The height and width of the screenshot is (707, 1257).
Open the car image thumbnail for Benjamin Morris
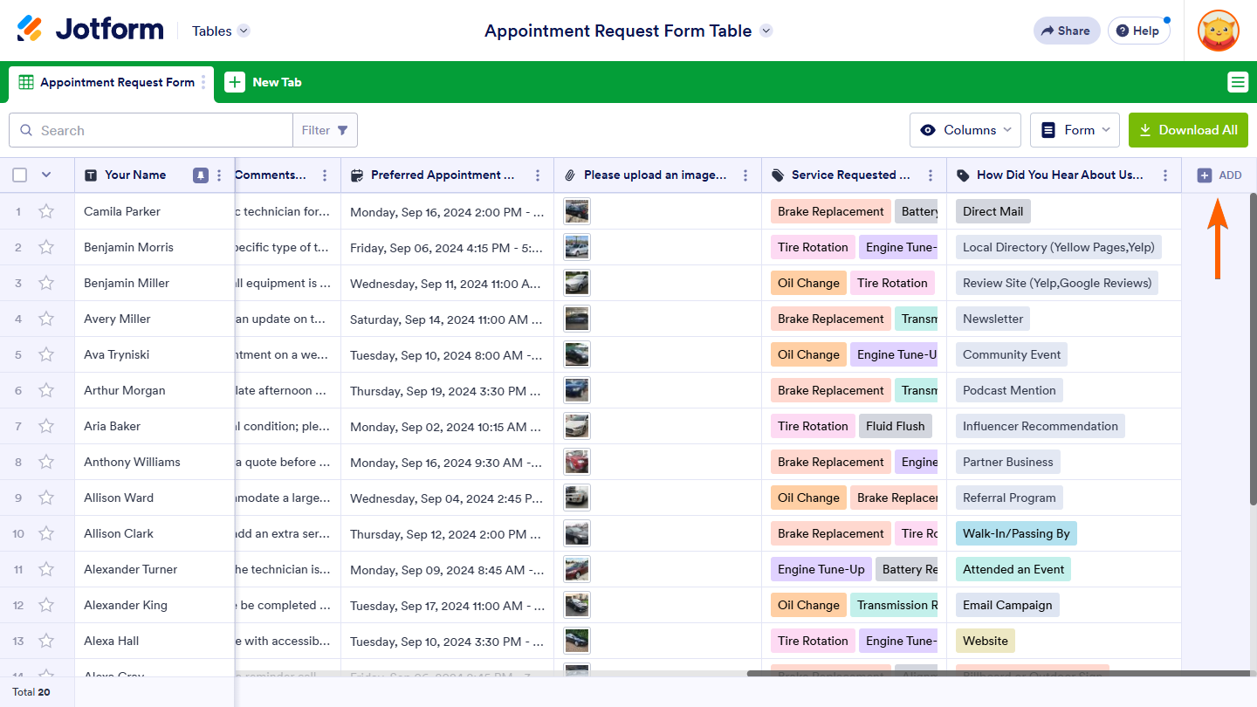click(576, 247)
